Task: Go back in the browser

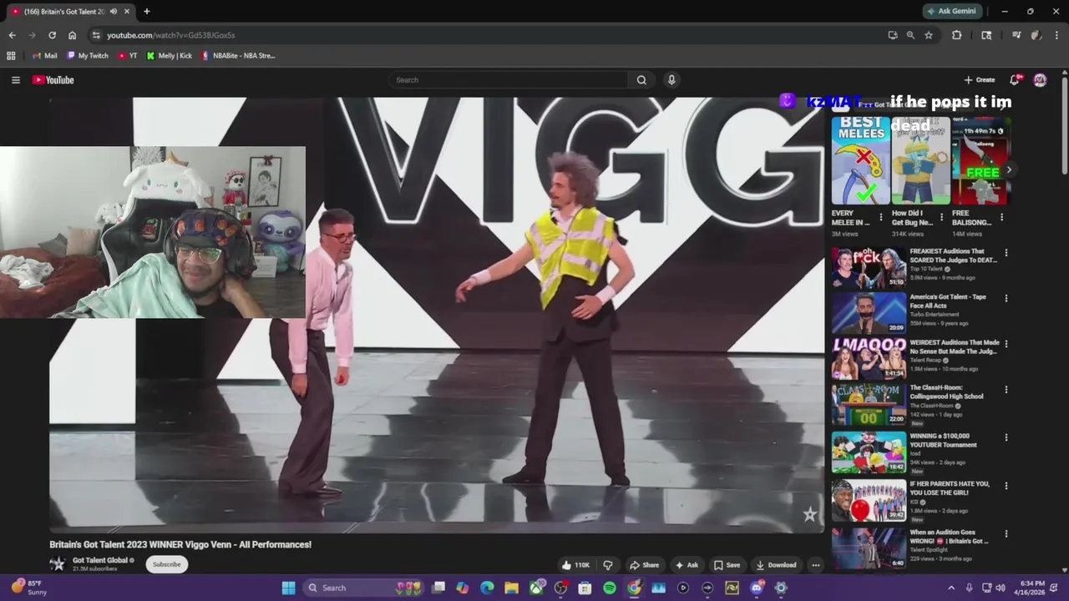Action: tap(12, 35)
